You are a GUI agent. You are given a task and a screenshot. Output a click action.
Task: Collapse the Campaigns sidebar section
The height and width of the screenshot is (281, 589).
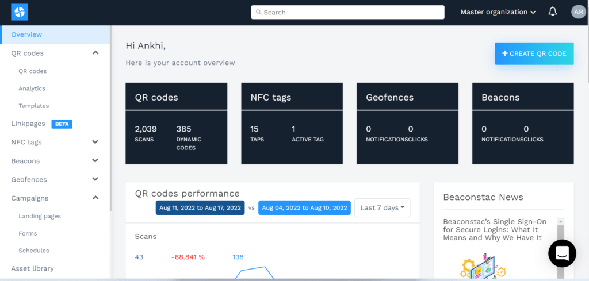tap(95, 197)
